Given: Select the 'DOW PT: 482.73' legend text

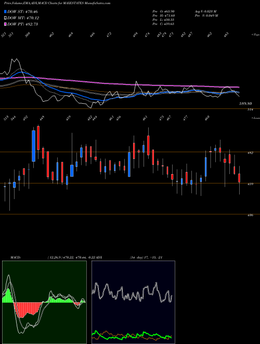Looking at the screenshot, I should coord(23,24).
